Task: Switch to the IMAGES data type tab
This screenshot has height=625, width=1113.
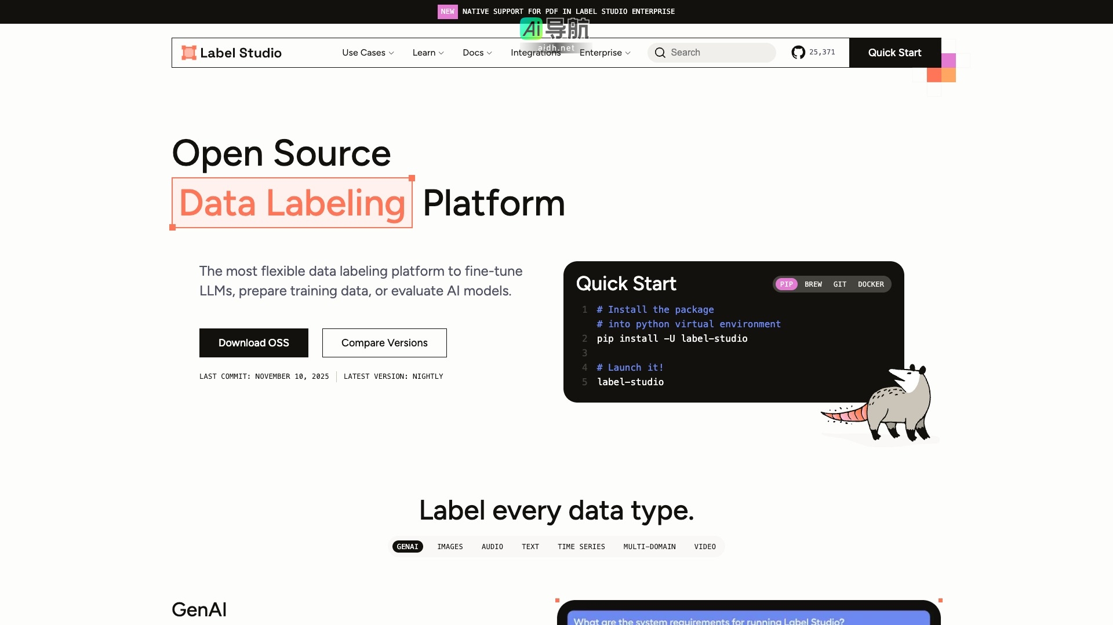Action: tap(450, 547)
